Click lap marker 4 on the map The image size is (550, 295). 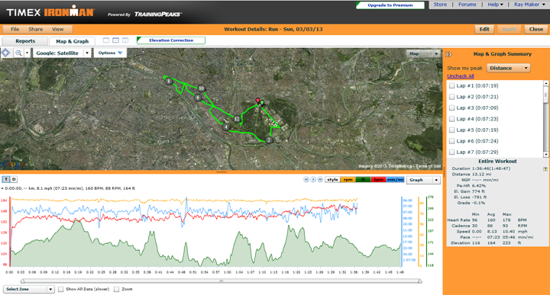click(226, 127)
